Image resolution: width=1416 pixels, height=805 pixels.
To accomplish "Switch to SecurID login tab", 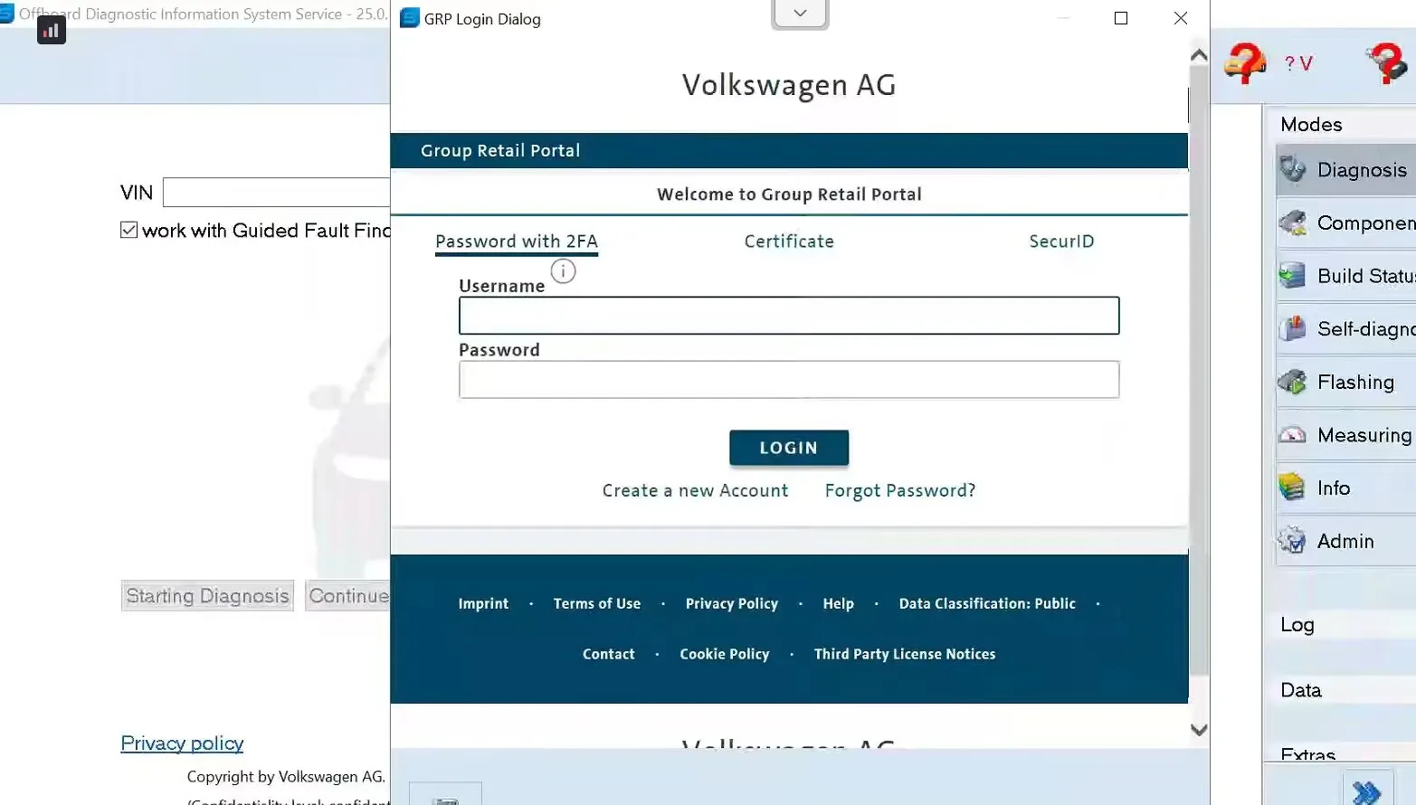I will 1061,241.
